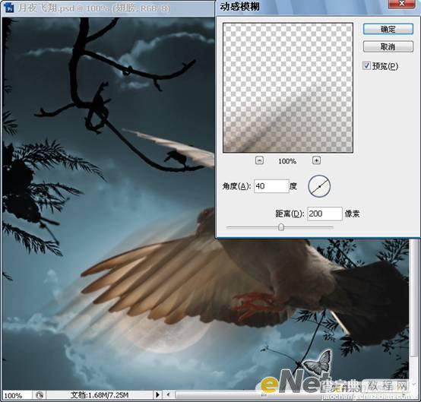Image resolution: width=421 pixels, height=402 pixels.
Task: Click the distance slider handle
Action: (x=281, y=227)
